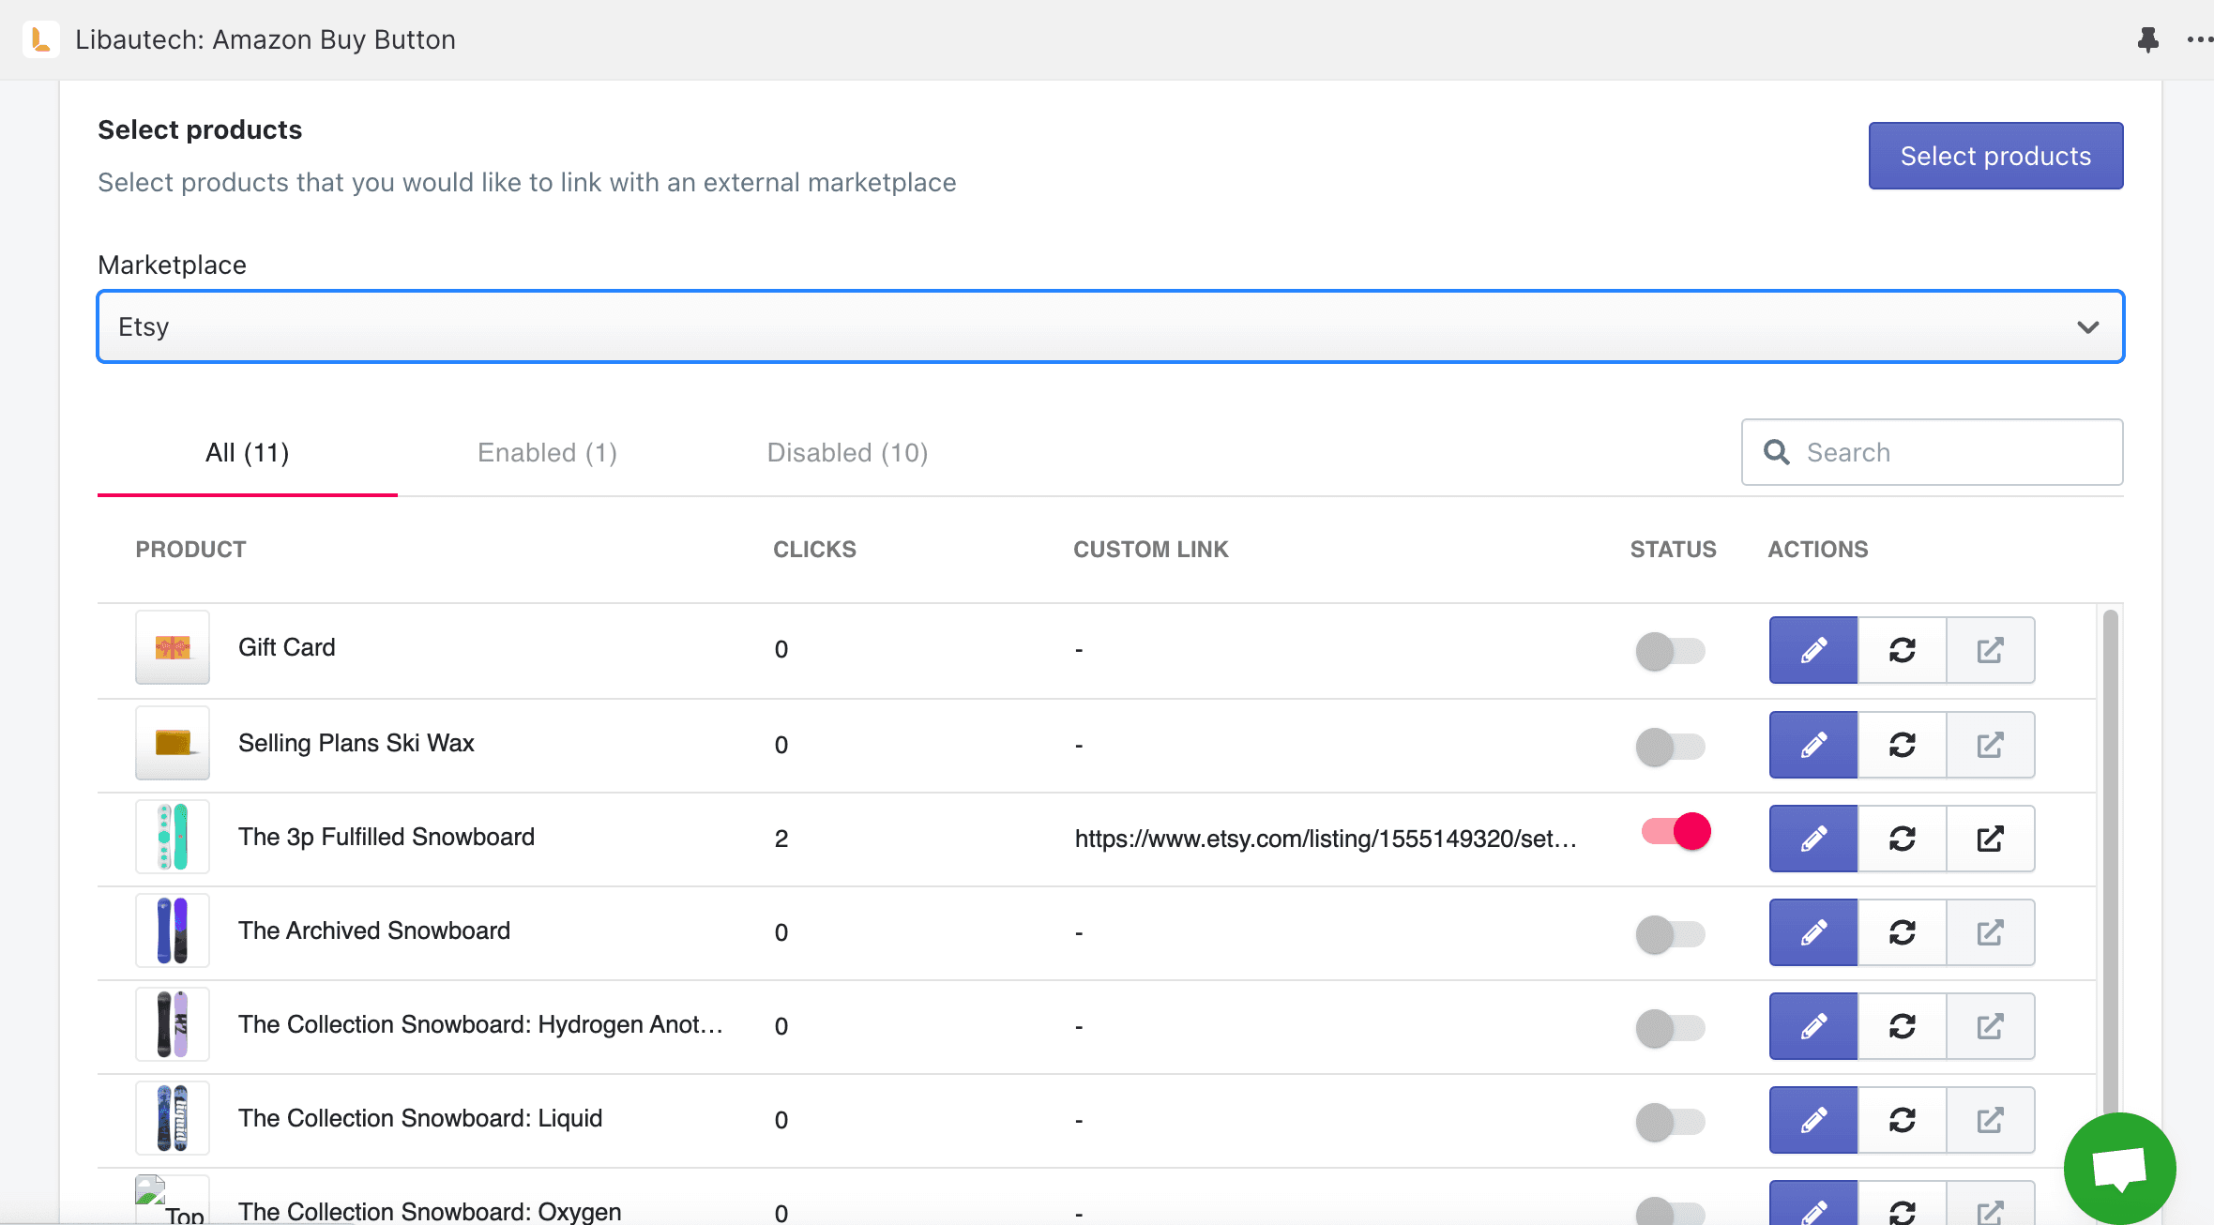Click The Collection Snowboard: Liquid name

coord(420,1118)
